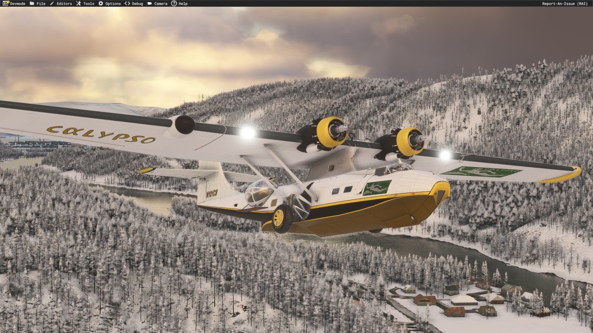The height and width of the screenshot is (333, 593).
Task: Click the angle-brackets Debug icon
Action: point(127,3)
